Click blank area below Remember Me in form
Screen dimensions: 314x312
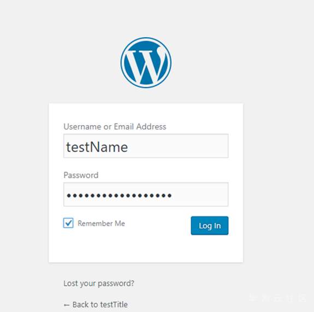pyautogui.click(x=120, y=248)
